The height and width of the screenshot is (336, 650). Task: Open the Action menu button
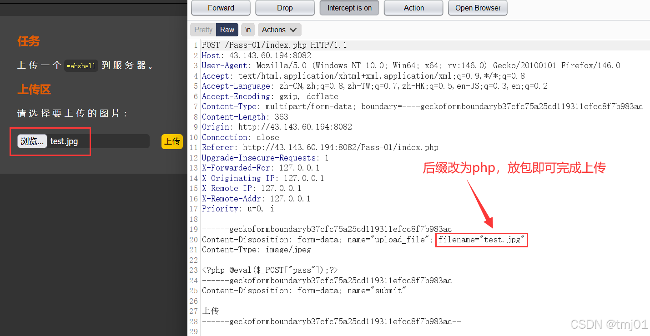click(413, 8)
